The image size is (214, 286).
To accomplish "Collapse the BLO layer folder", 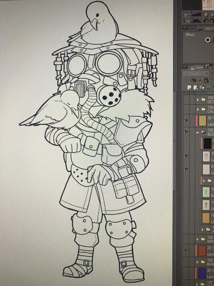I will (198, 133).
